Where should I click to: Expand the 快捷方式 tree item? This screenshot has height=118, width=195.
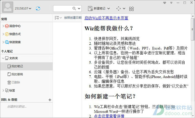[x=3, y=34]
